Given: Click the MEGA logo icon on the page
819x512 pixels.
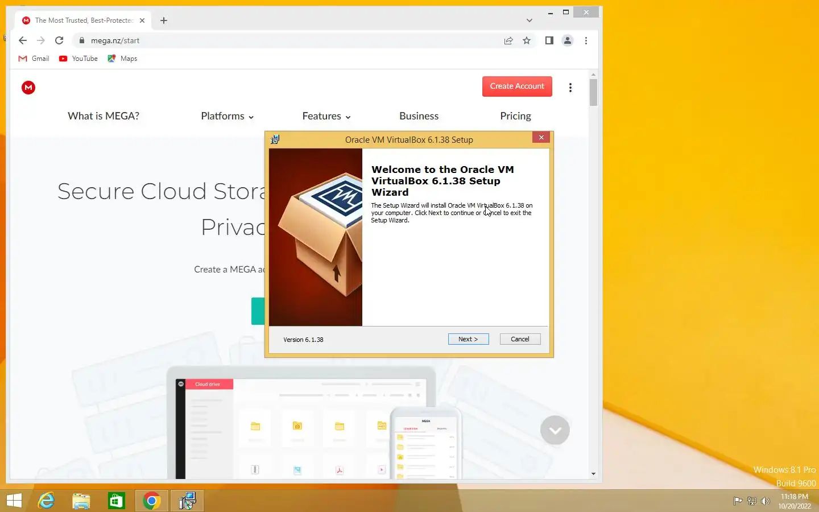Looking at the screenshot, I should tap(28, 87).
